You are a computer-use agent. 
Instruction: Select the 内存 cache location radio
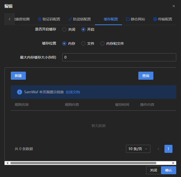coord(64,43)
